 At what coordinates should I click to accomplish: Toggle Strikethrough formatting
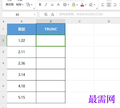(x=58, y=5)
